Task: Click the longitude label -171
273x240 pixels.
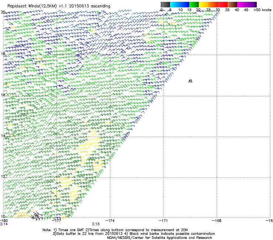Action: [x=163, y=221]
